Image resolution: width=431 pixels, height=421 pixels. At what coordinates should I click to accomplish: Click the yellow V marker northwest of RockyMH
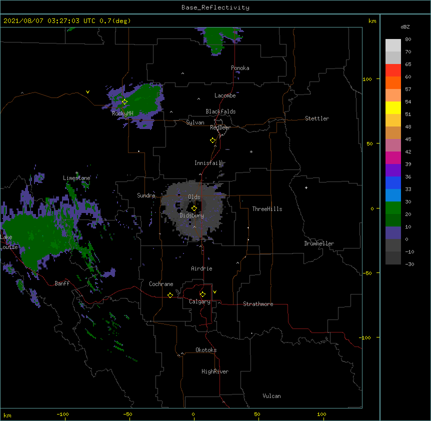tap(87, 92)
